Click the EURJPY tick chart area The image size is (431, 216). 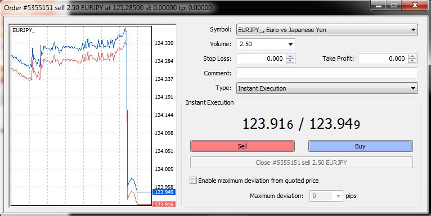(x=81, y=116)
